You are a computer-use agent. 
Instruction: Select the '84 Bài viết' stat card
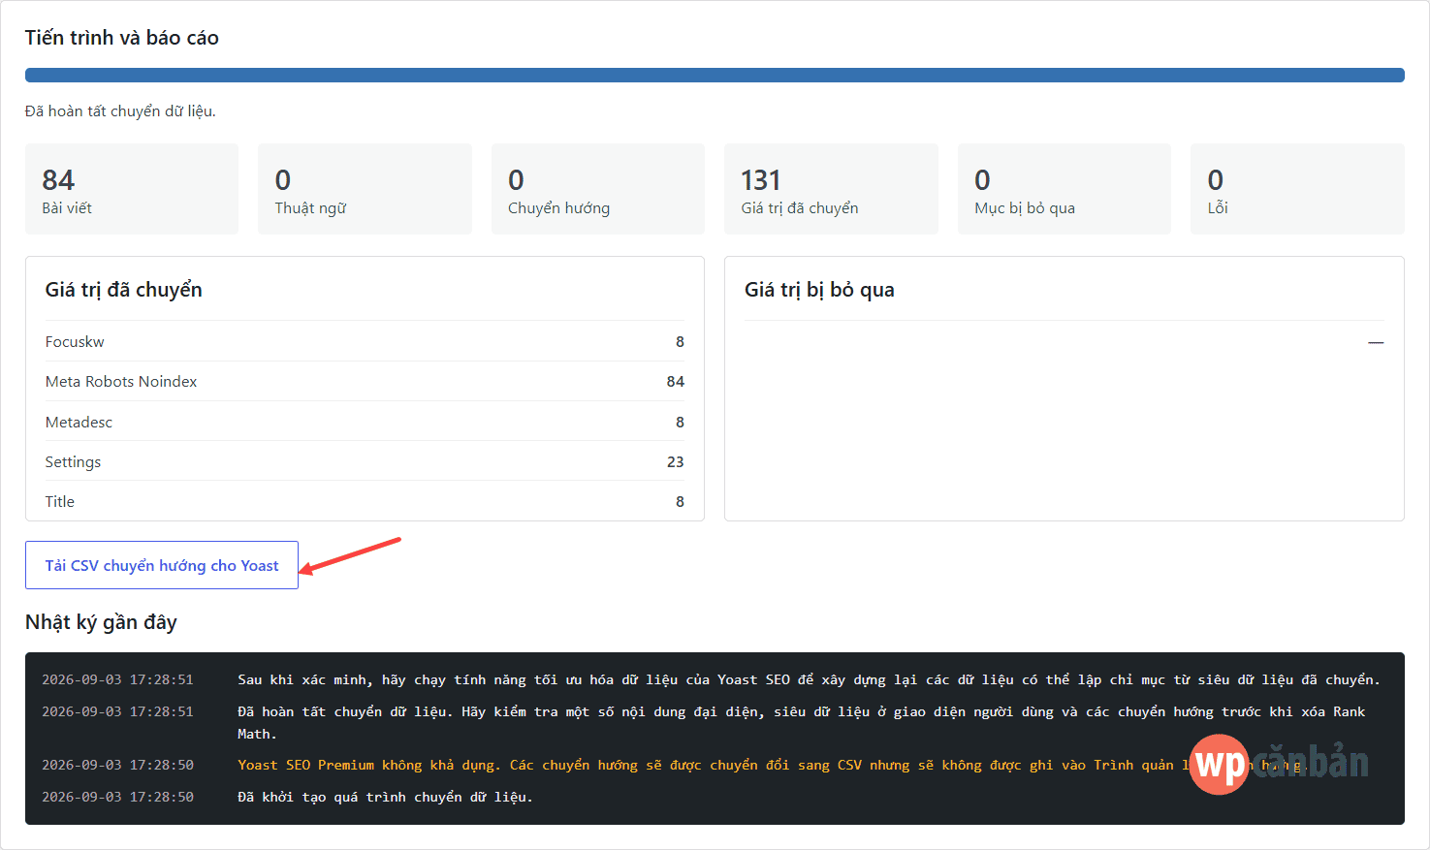click(x=132, y=189)
